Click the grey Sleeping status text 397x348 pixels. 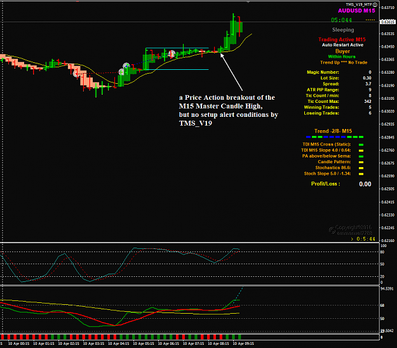click(343, 30)
